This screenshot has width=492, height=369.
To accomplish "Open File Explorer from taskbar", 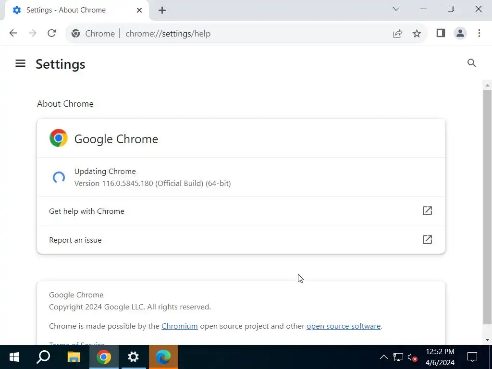I will coord(74,357).
